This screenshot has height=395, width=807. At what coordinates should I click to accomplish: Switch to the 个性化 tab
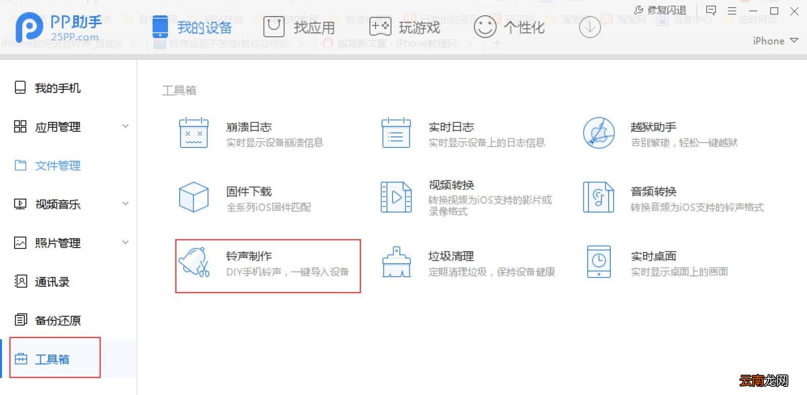pyautogui.click(x=509, y=27)
